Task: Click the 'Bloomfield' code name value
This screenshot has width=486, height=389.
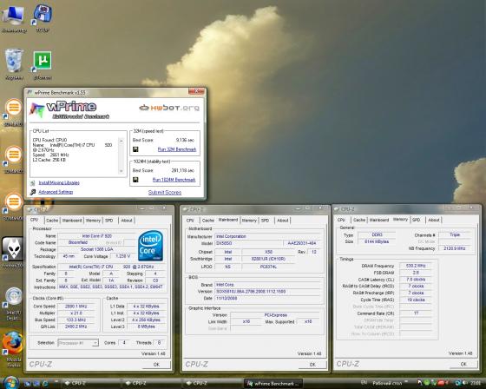Action: click(78, 242)
